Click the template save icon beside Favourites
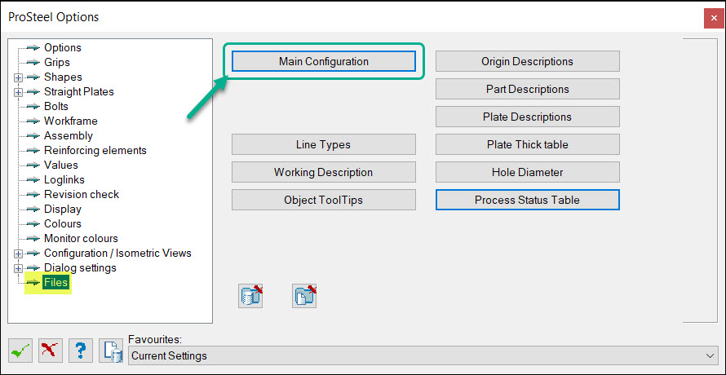726x375 pixels. pos(111,351)
